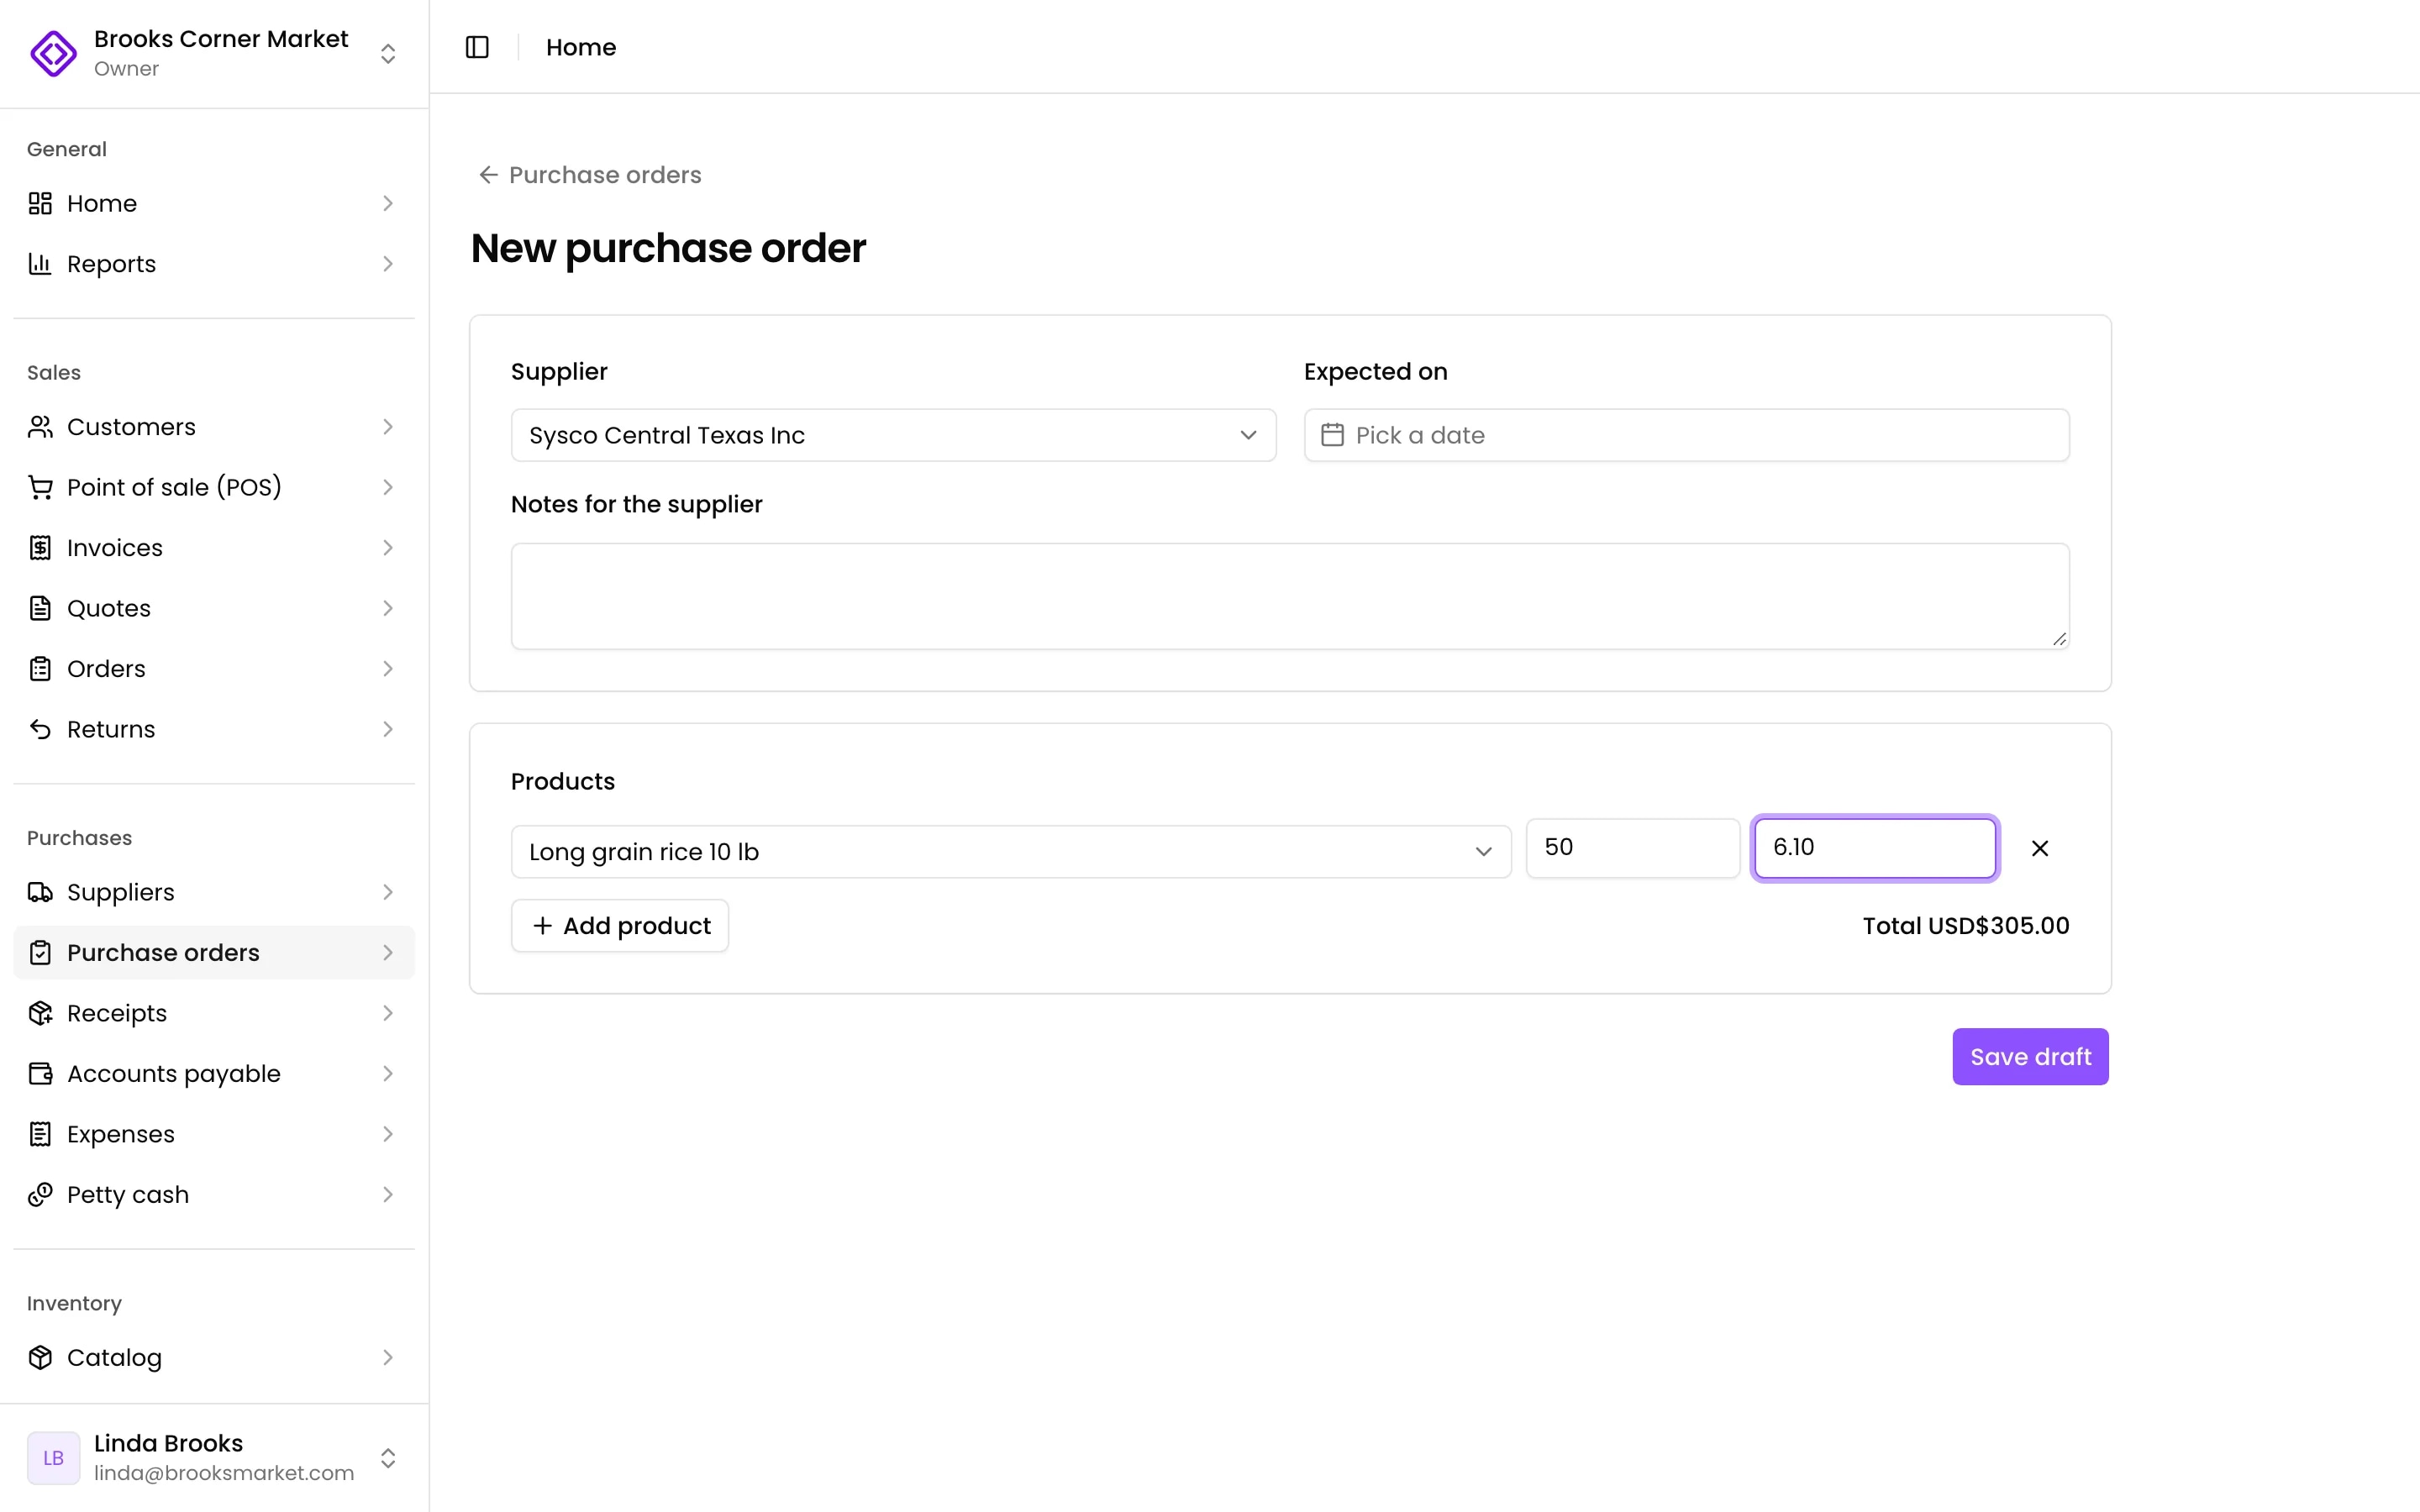Open the Linda Brooks account menu
This screenshot has height=1512, width=2420.
point(214,1457)
